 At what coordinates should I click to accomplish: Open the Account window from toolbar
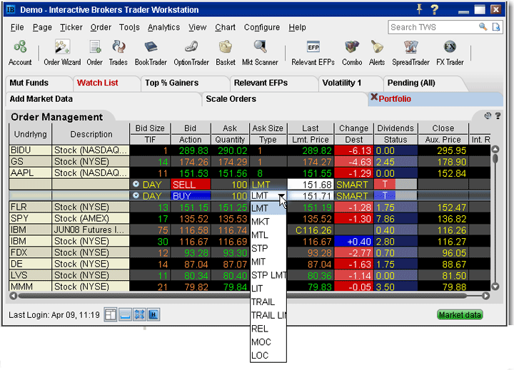click(20, 53)
